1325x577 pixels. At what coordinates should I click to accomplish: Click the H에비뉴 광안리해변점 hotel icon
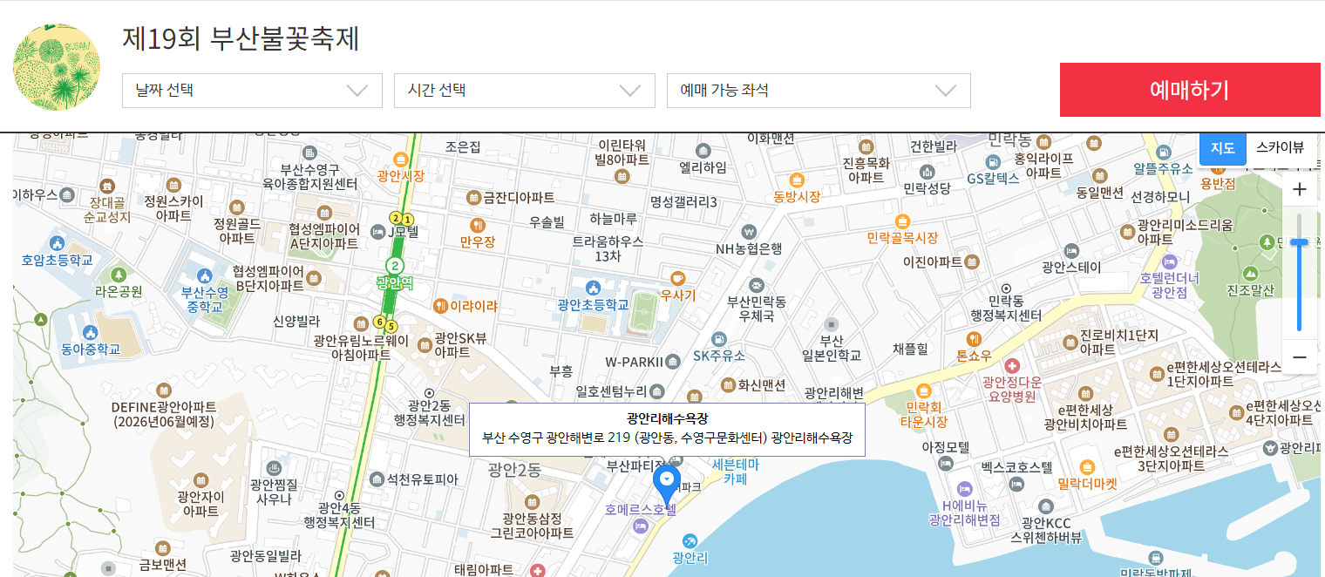click(x=963, y=488)
